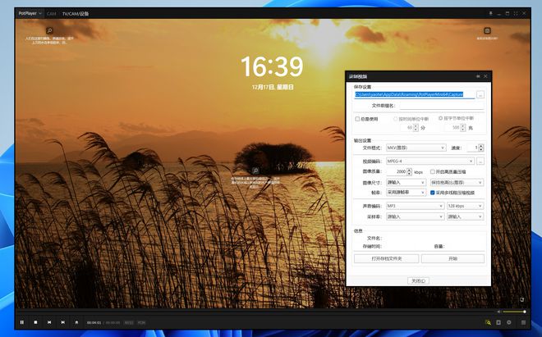The width and height of the screenshot is (542, 337).
Task: Toggle fullscreen in PotPlayer title bar
Action: [x=516, y=13]
